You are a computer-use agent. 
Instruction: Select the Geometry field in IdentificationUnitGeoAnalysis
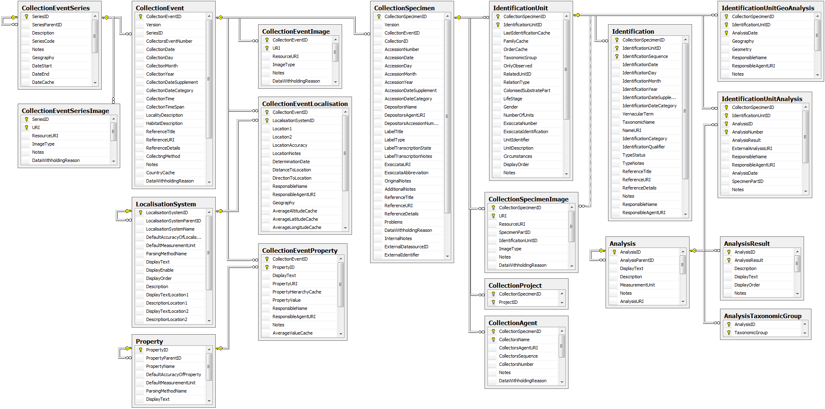(767, 49)
